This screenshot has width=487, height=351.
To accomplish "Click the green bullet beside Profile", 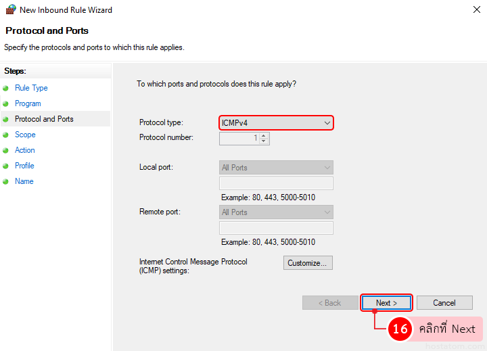I will 6,166.
